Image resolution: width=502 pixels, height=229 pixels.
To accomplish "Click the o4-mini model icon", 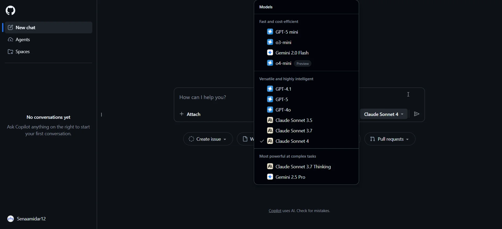I will click(x=270, y=63).
